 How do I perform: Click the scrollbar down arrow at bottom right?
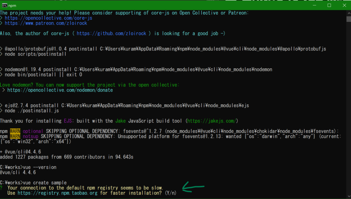tap(349, 196)
